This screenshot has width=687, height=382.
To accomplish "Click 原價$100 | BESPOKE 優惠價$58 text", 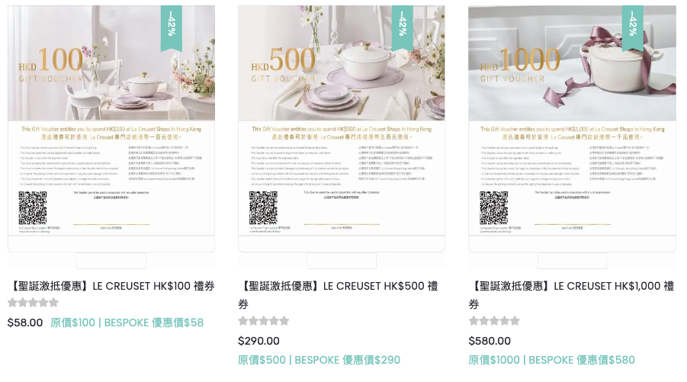I will [127, 323].
